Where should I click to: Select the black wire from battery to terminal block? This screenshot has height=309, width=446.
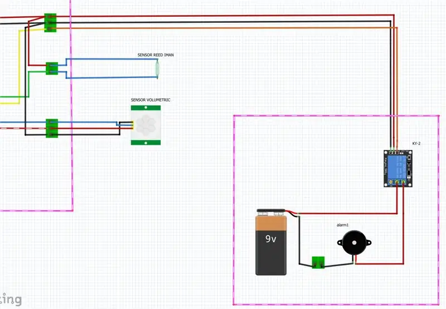(x=299, y=240)
